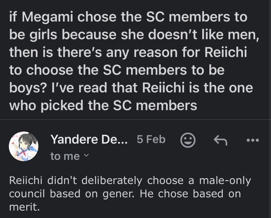Image resolution: width=271 pixels, height=218 pixels.
Task: Open sender name "Yandere De..."
Action: [89, 140]
